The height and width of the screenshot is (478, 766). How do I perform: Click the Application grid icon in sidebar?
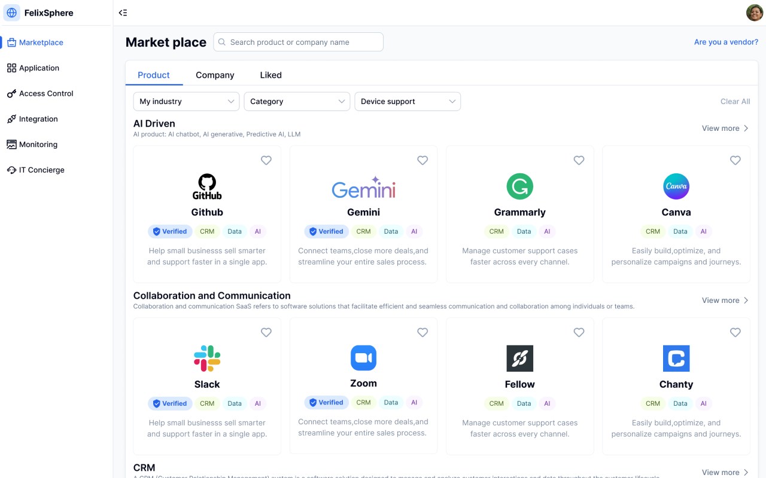click(x=11, y=68)
